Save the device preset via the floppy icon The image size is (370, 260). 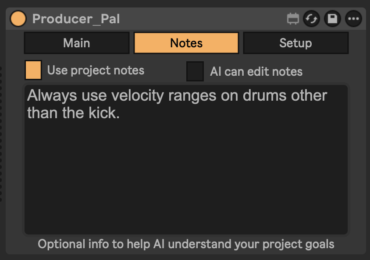(x=332, y=19)
